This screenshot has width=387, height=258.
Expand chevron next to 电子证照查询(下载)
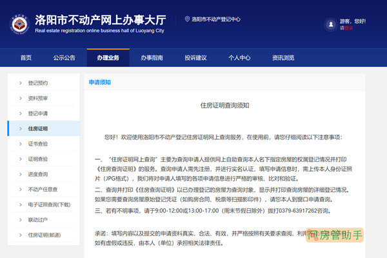coord(21,204)
